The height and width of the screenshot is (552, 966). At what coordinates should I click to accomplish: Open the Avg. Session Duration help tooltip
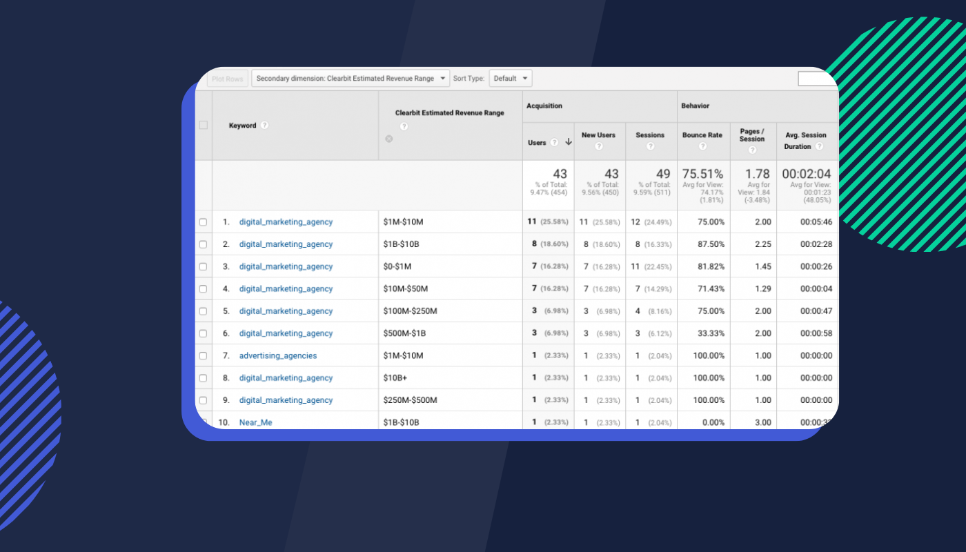[x=820, y=145]
